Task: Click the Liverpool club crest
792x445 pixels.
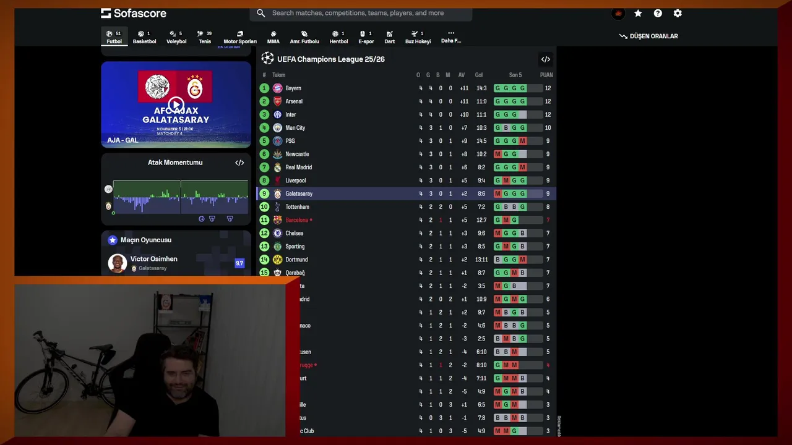Action: pos(277,180)
